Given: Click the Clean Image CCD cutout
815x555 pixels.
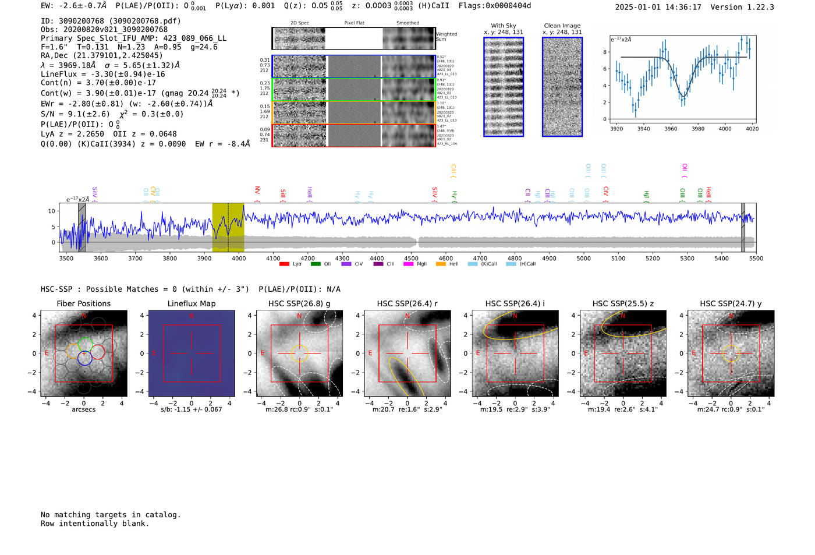Looking at the screenshot, I should point(562,87).
